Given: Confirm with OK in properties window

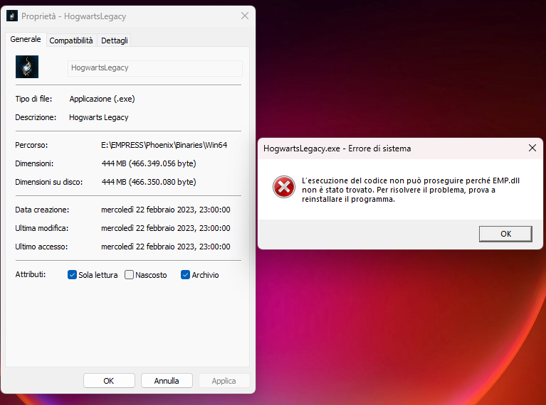Looking at the screenshot, I should 109,381.
